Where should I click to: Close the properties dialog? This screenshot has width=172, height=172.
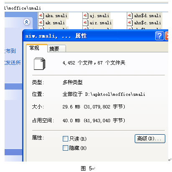tap(167, 36)
